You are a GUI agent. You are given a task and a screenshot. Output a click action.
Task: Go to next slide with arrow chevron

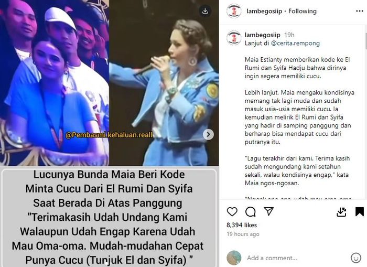coord(208,134)
